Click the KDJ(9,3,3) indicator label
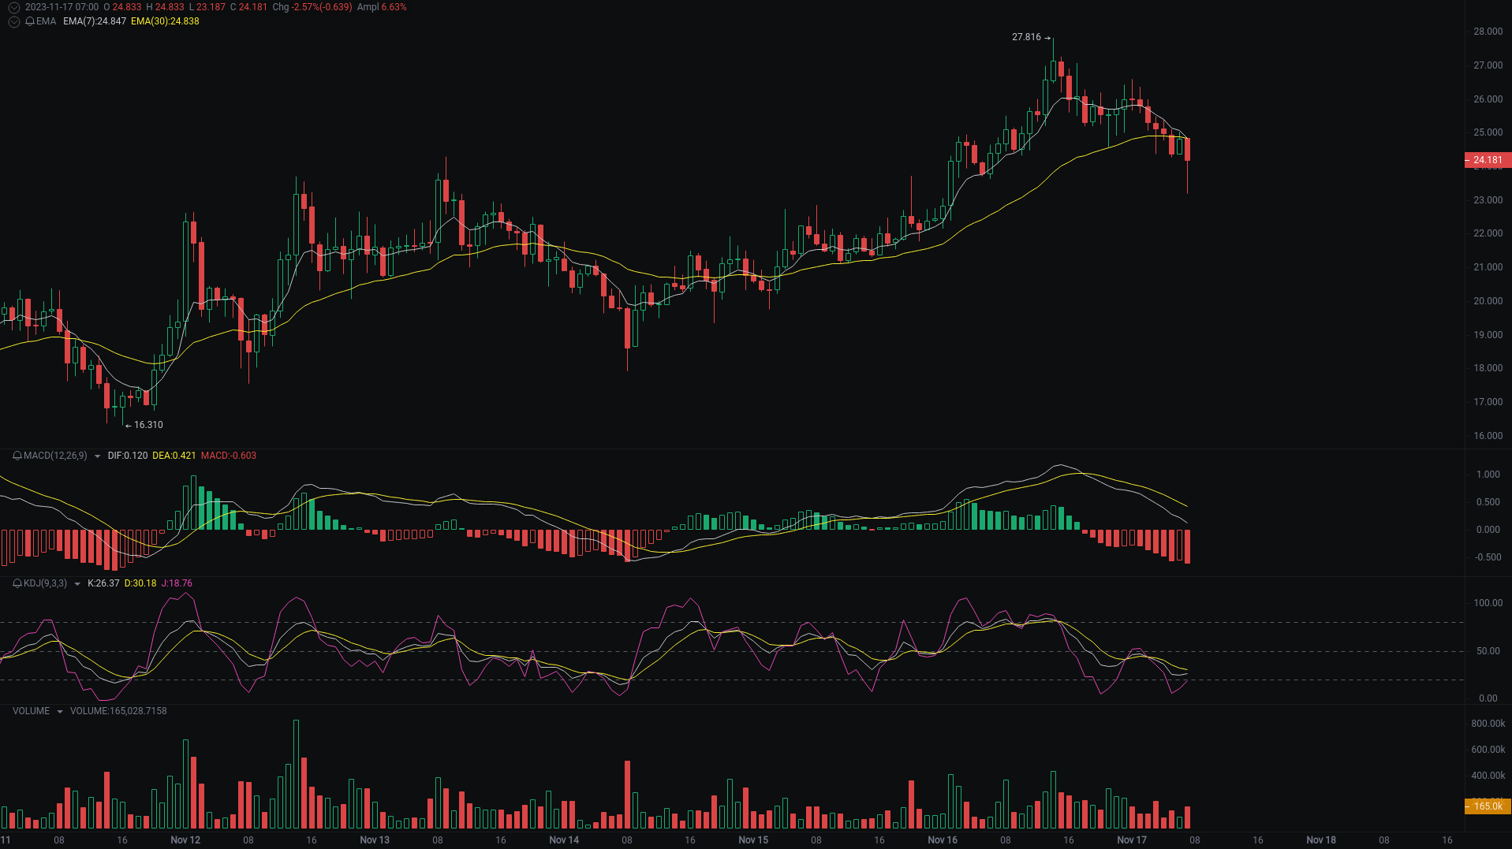The image size is (1512, 849). tap(46, 583)
